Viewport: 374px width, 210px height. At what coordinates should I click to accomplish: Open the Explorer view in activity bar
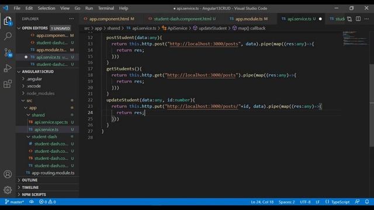[x=8, y=21]
